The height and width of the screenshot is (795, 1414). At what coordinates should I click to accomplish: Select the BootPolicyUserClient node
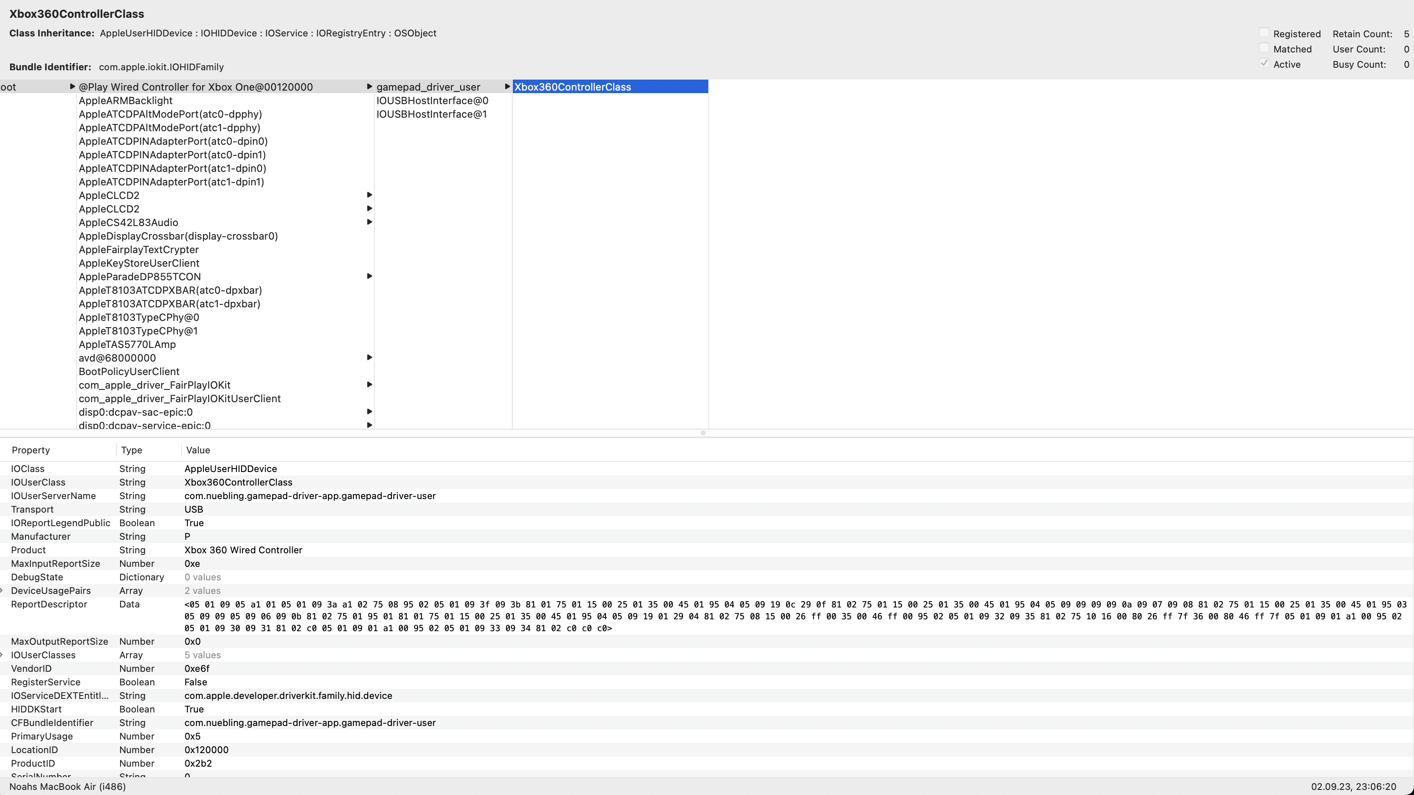tap(129, 371)
